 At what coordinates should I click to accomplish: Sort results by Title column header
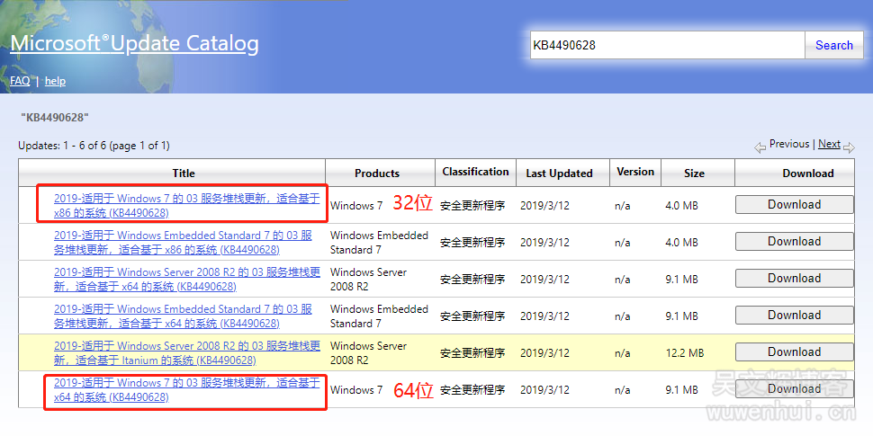[184, 174]
